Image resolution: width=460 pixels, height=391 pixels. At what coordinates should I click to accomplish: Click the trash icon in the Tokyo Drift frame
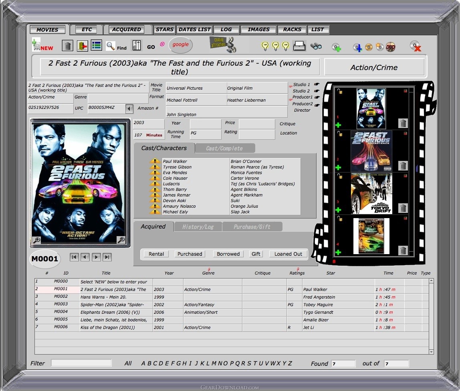[403, 208]
